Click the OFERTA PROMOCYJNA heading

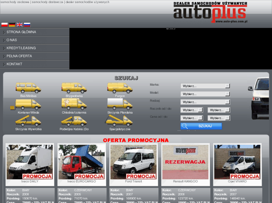pyautogui.click(x=136, y=140)
